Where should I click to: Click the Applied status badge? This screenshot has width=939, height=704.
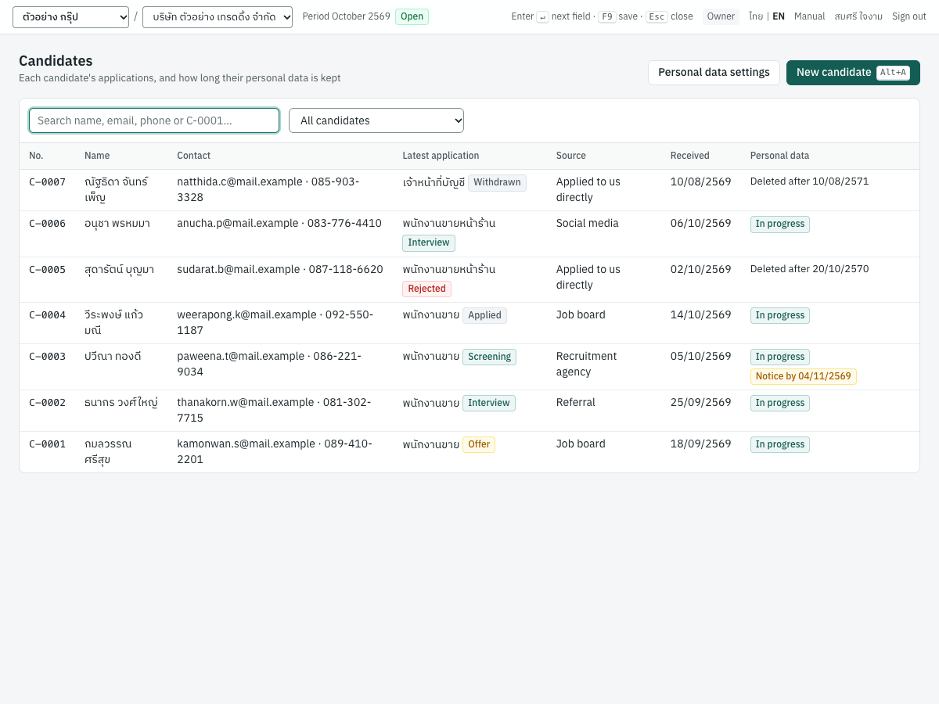coord(484,315)
